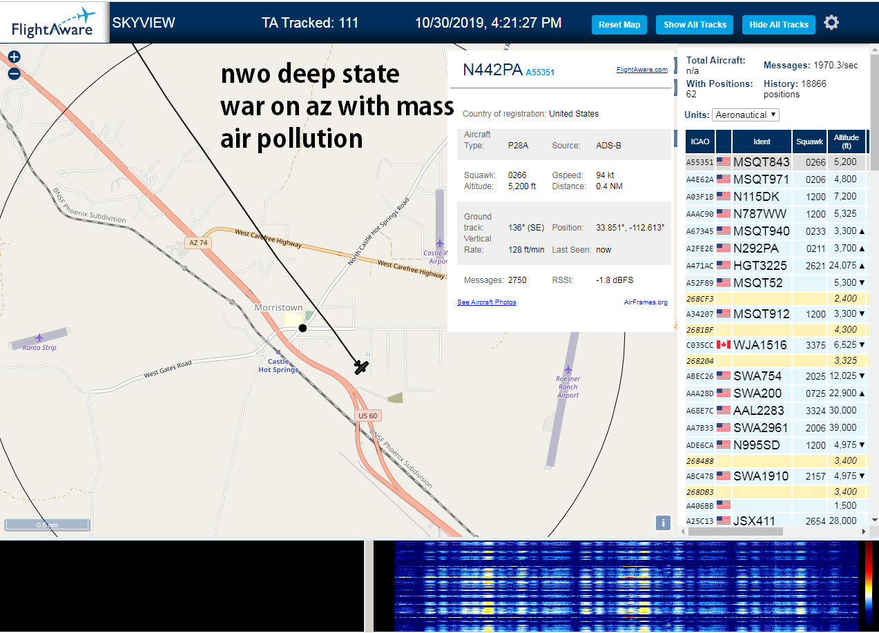Click the TA Tracked: 111 counter

[310, 23]
